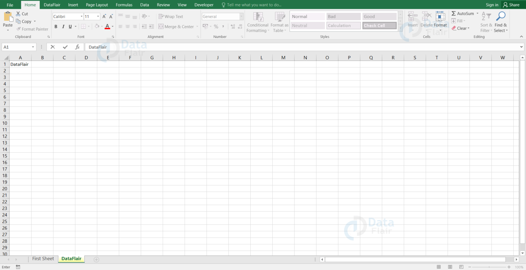Switch to the Insert tab
This screenshot has width=526, height=270.
pos(73,5)
